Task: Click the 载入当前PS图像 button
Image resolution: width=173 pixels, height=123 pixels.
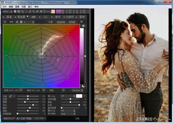Action: click(25, 119)
